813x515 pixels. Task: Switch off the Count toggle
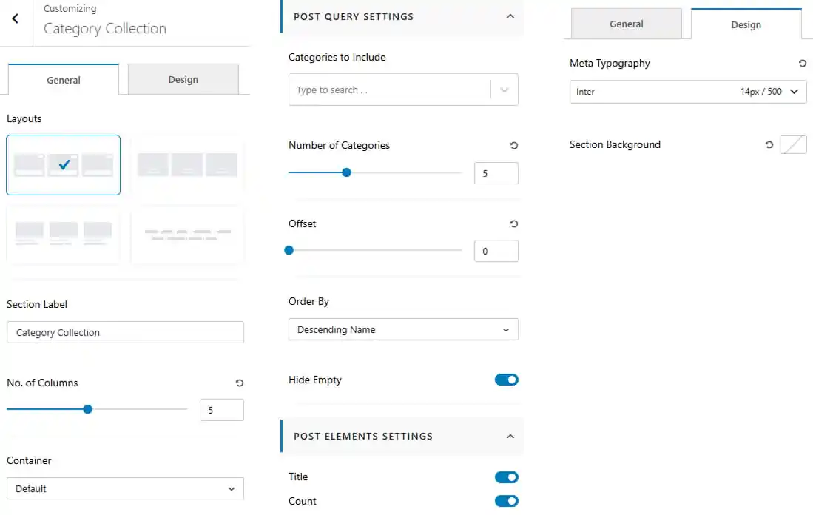[506, 501]
